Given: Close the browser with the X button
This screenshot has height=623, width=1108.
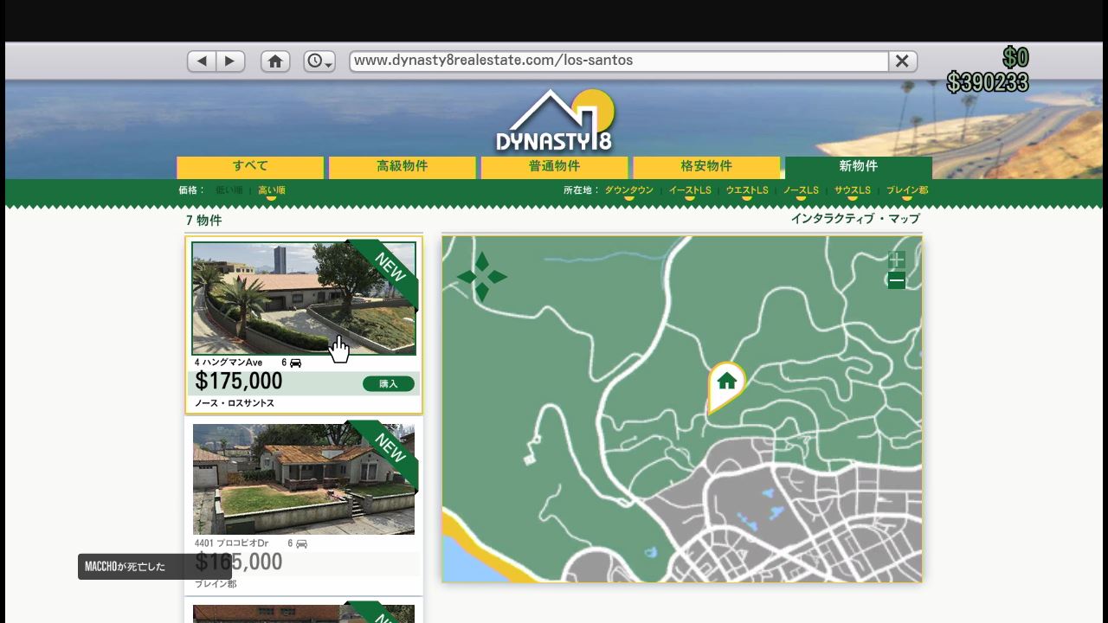Looking at the screenshot, I should [902, 61].
